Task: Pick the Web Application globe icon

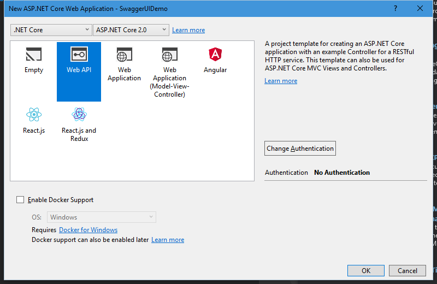Action: pyautogui.click(x=124, y=55)
